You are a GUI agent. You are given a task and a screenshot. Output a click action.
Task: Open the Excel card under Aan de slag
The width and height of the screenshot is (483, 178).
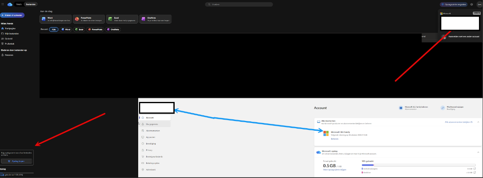click(x=122, y=19)
